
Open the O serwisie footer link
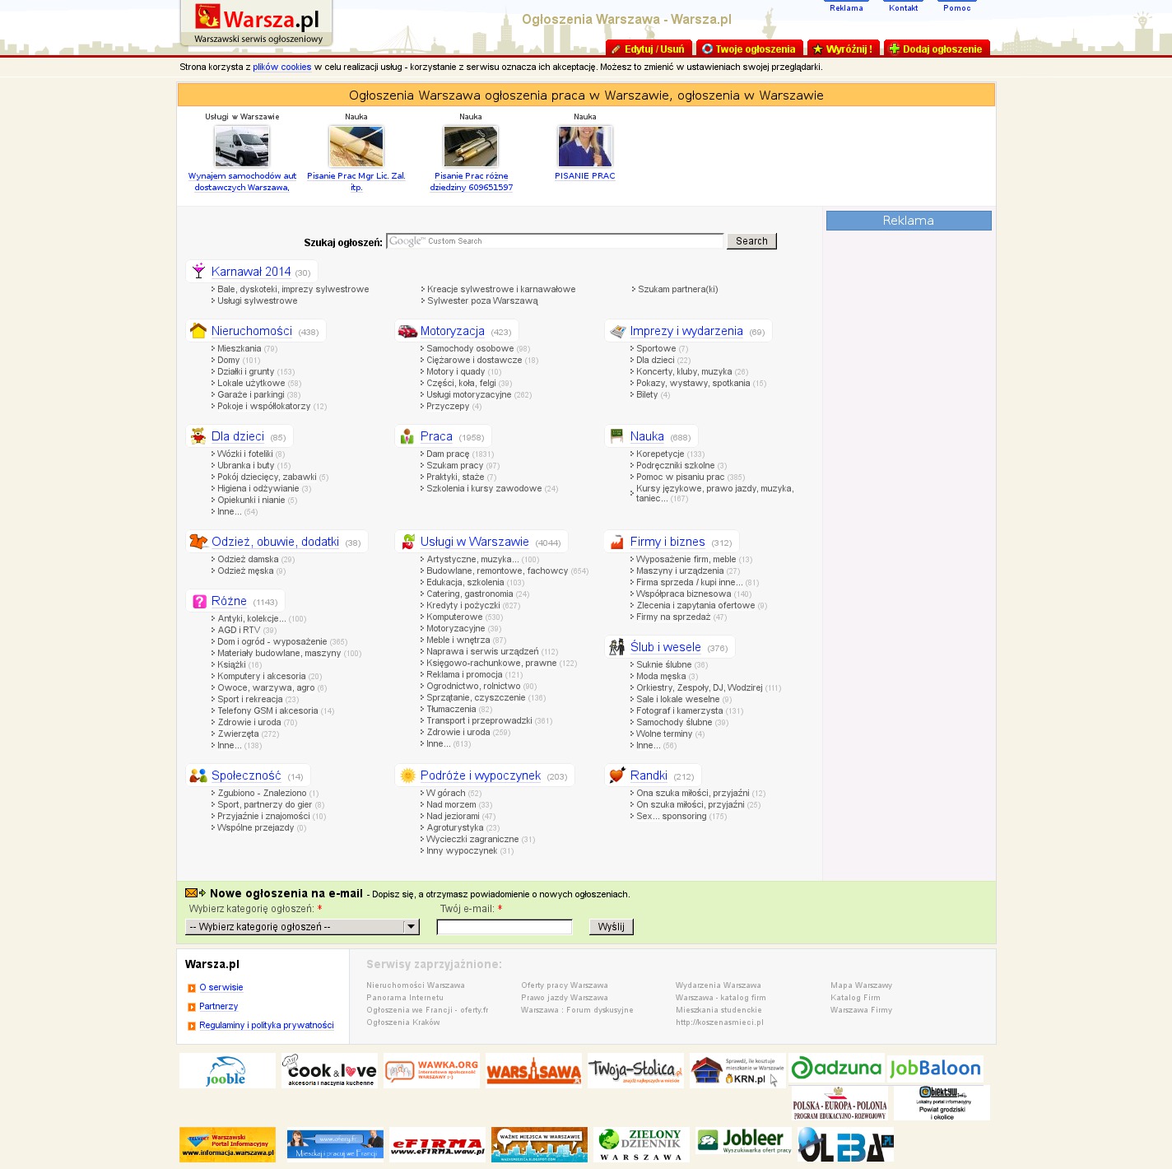[221, 988]
